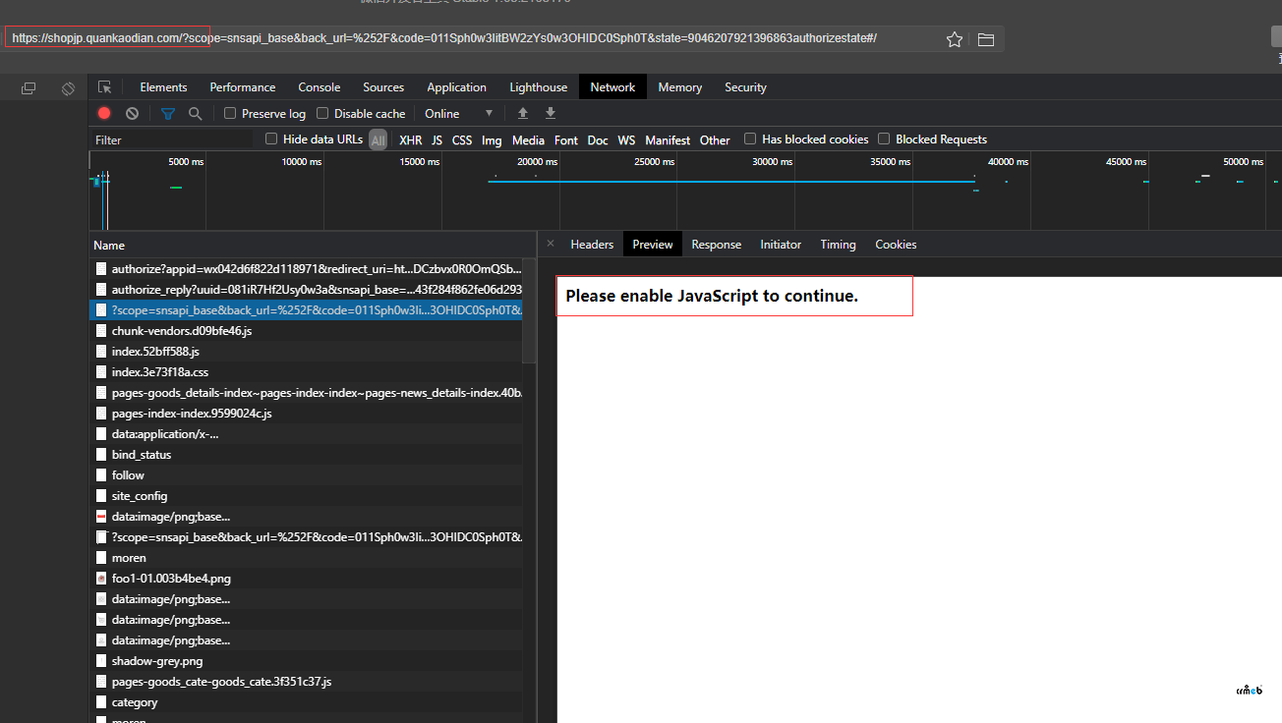Open the Initiator tab
Viewport: 1282px width, 723px height.
[x=781, y=245]
